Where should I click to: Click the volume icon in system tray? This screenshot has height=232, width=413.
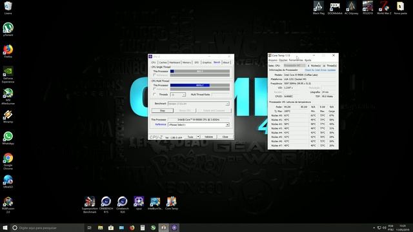click(x=385, y=227)
